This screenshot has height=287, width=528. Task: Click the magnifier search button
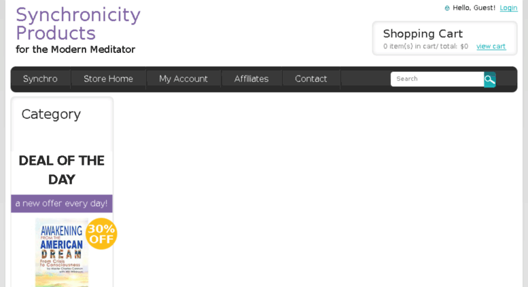(490, 79)
